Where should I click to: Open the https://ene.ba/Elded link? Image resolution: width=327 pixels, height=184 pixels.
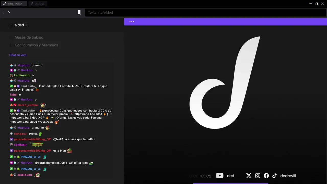[x=88, y=114]
